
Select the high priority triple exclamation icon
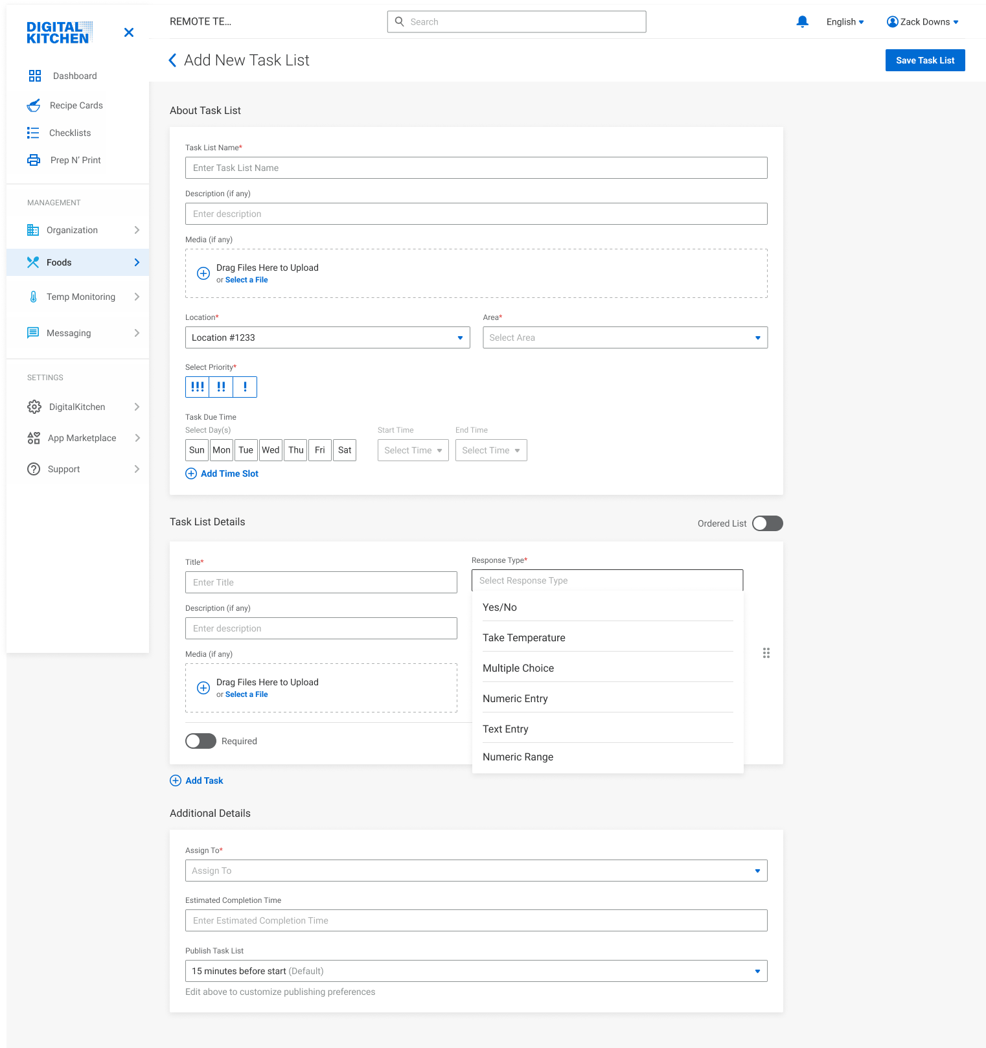tap(198, 387)
